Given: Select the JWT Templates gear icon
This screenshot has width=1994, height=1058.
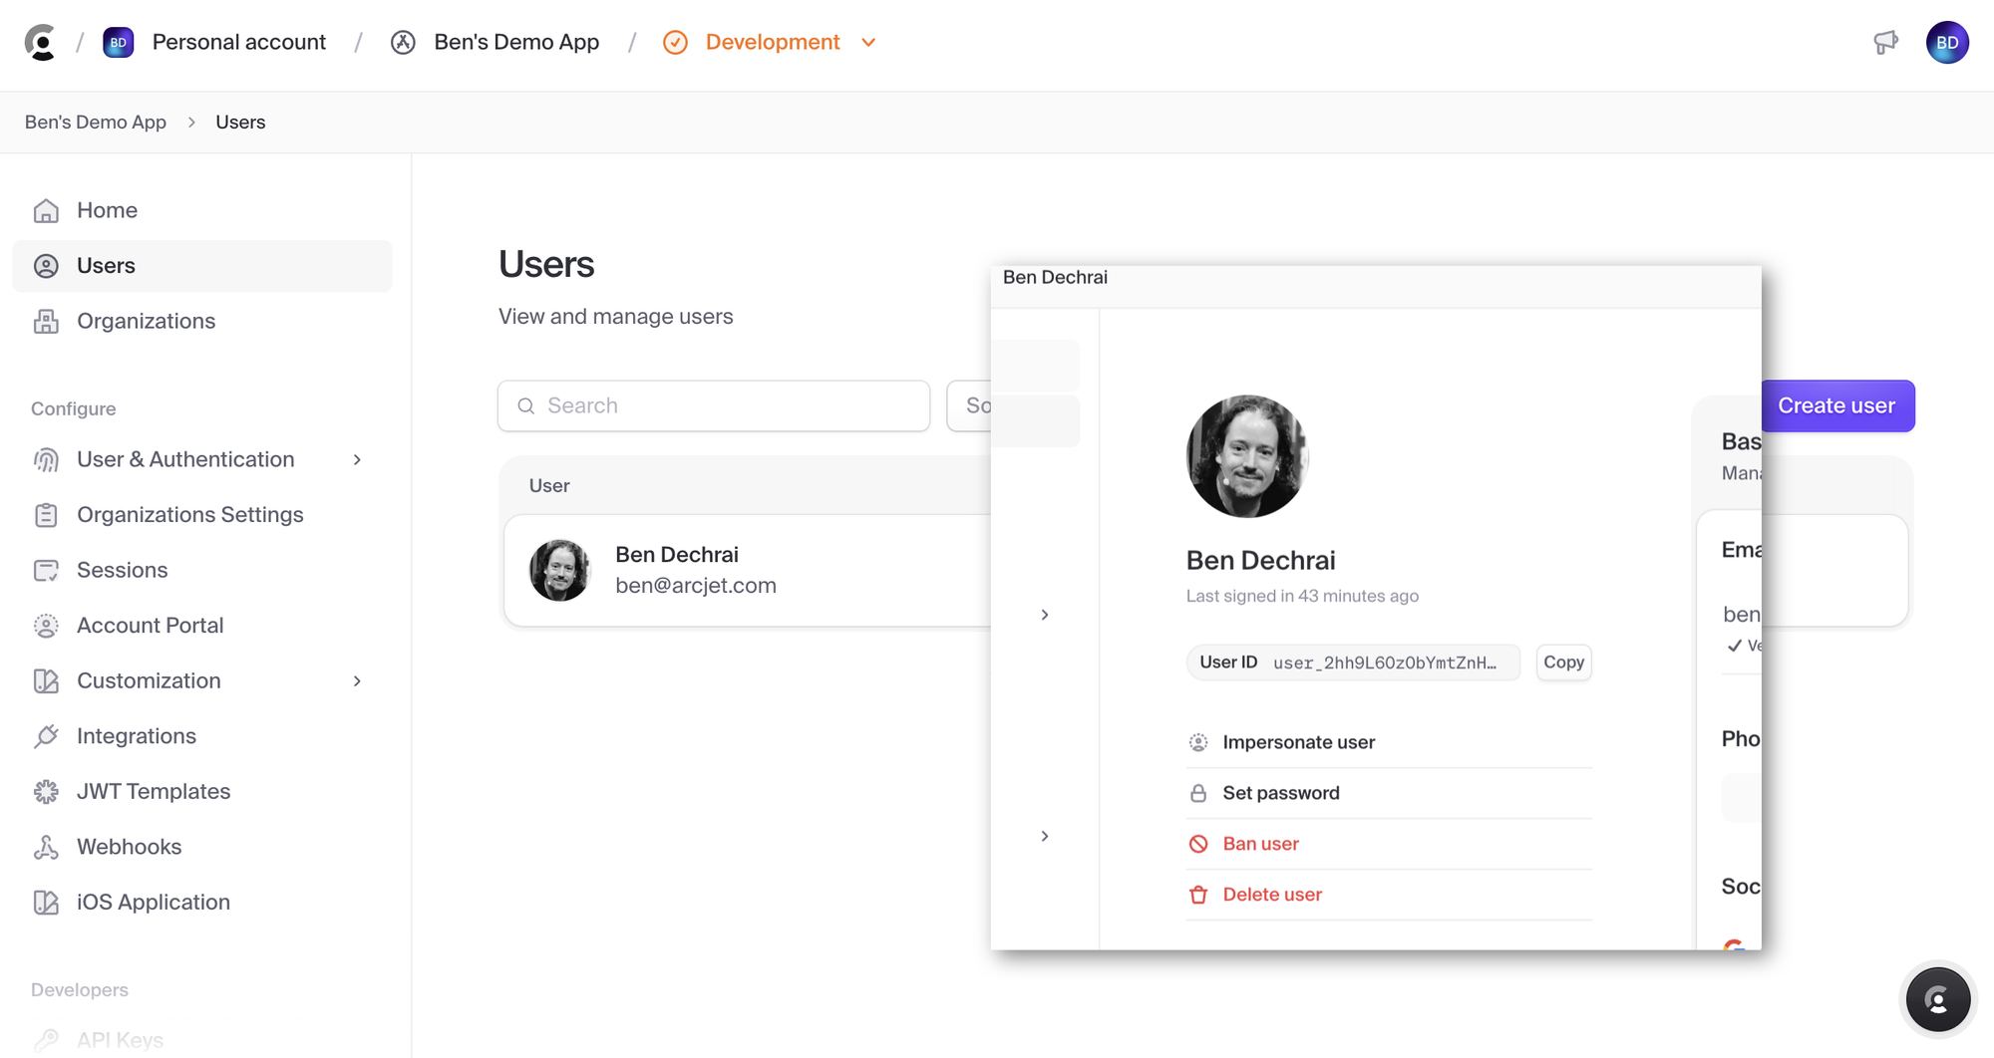Looking at the screenshot, I should tap(46, 791).
